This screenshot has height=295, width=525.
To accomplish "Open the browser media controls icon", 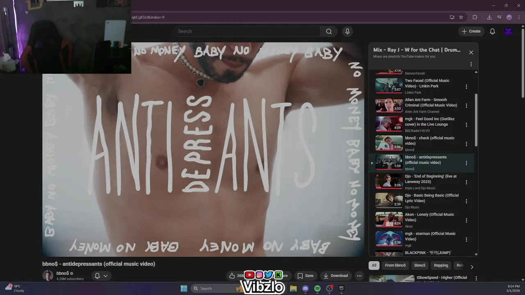I will tap(499, 17).
